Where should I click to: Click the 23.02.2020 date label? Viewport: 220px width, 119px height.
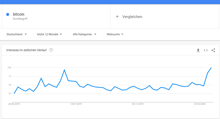click(x=200, y=104)
